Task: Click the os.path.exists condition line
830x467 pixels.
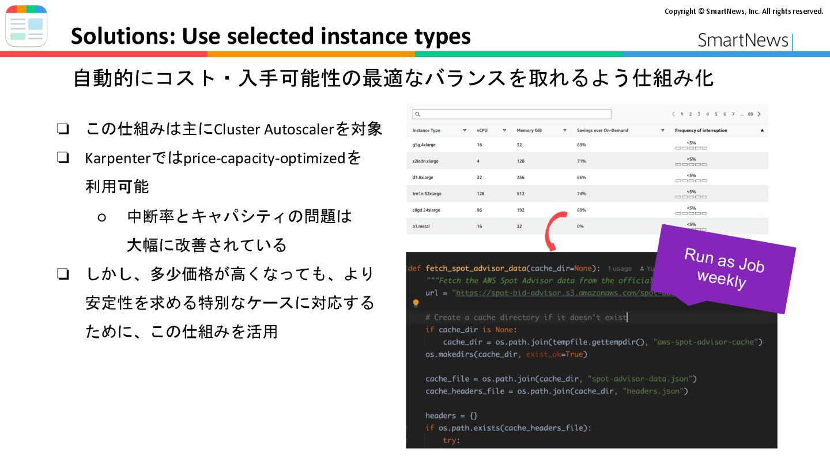Action: click(x=508, y=428)
